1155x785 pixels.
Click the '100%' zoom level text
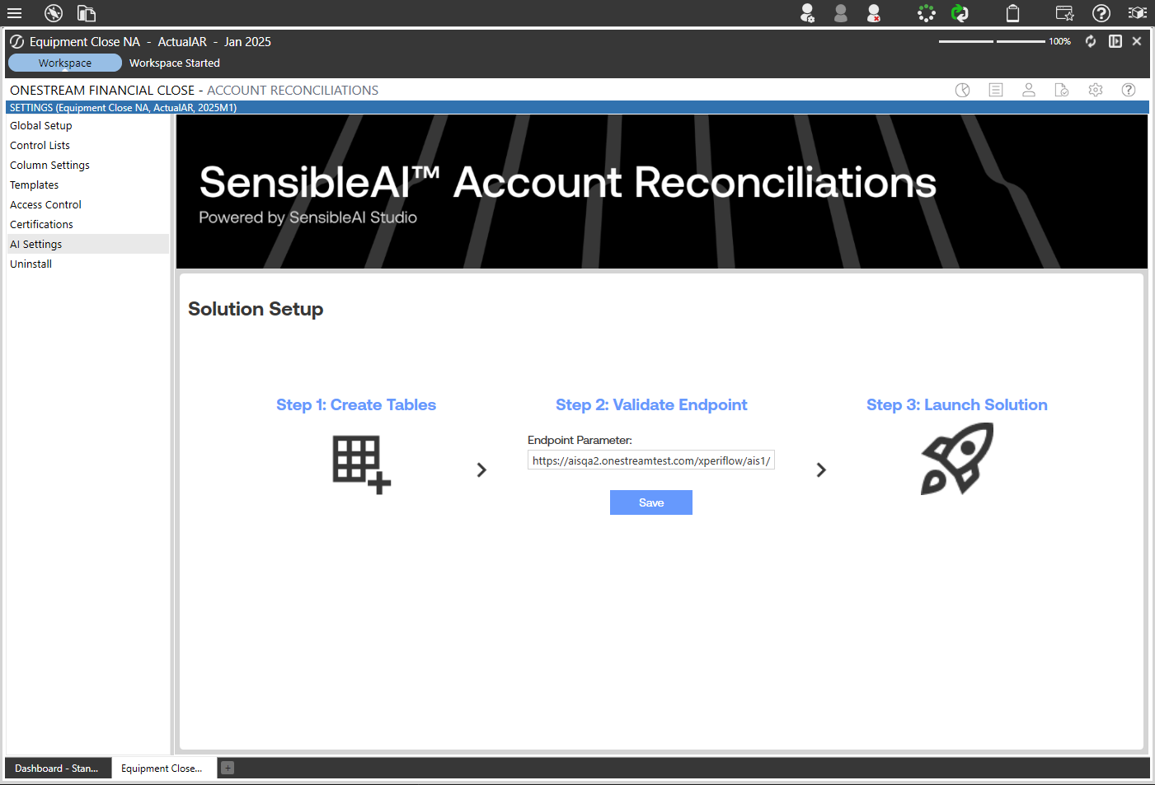point(1059,41)
